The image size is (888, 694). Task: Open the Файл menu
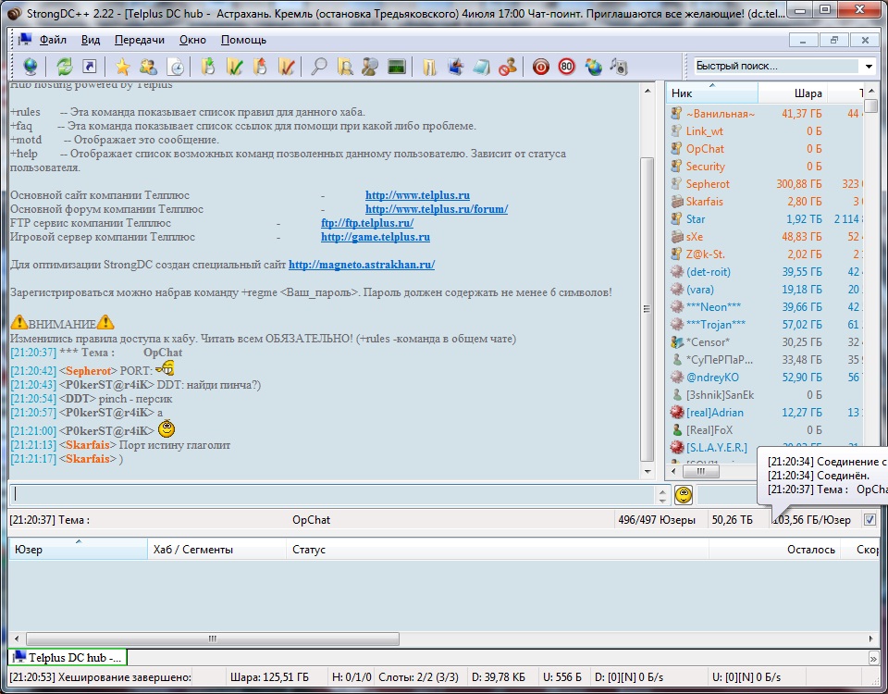[x=53, y=40]
